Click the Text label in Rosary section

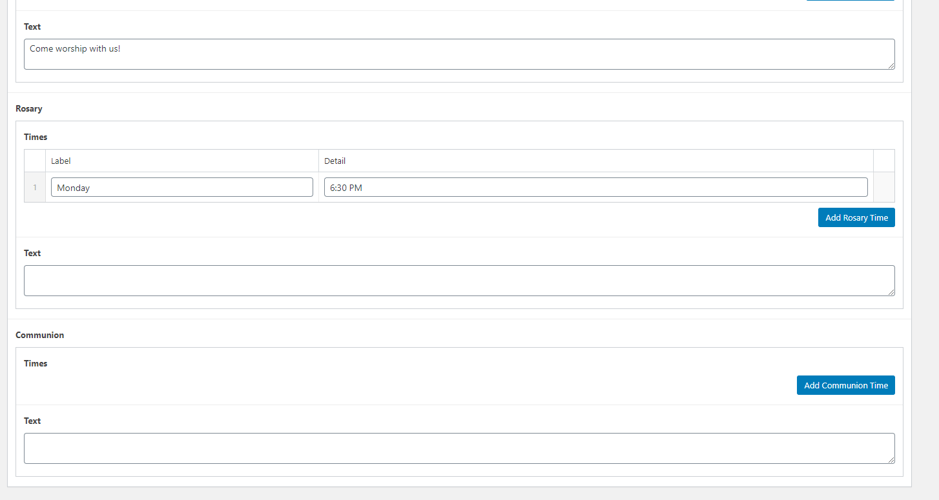tap(32, 253)
